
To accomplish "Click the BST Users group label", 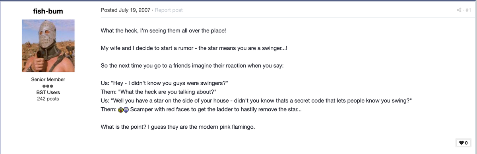I will point(48,92).
